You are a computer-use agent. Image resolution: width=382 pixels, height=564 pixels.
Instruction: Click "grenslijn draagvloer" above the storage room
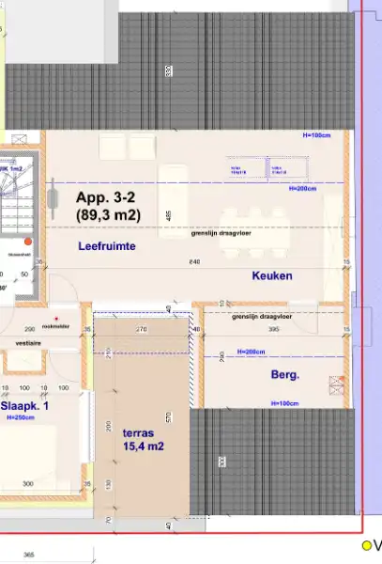pyautogui.click(x=262, y=317)
